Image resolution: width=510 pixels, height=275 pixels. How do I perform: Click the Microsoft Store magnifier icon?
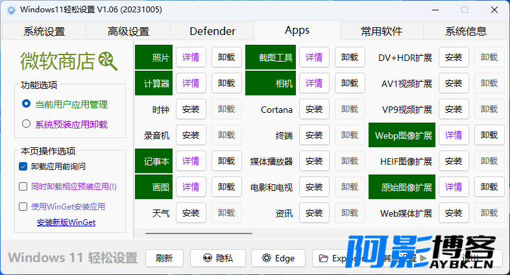pos(108,61)
